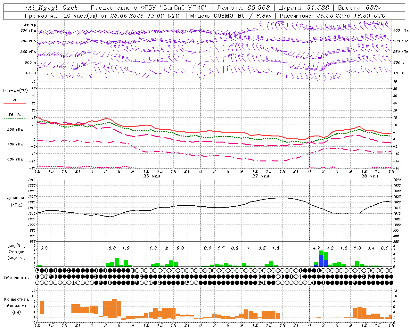410x328 pixels.
Task: Click the '(мм/3ч.)' units label
Action: 17,246
